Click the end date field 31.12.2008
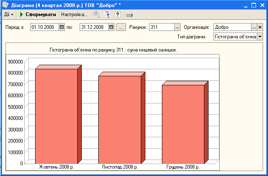This screenshot has height=176, width=268. (94, 27)
